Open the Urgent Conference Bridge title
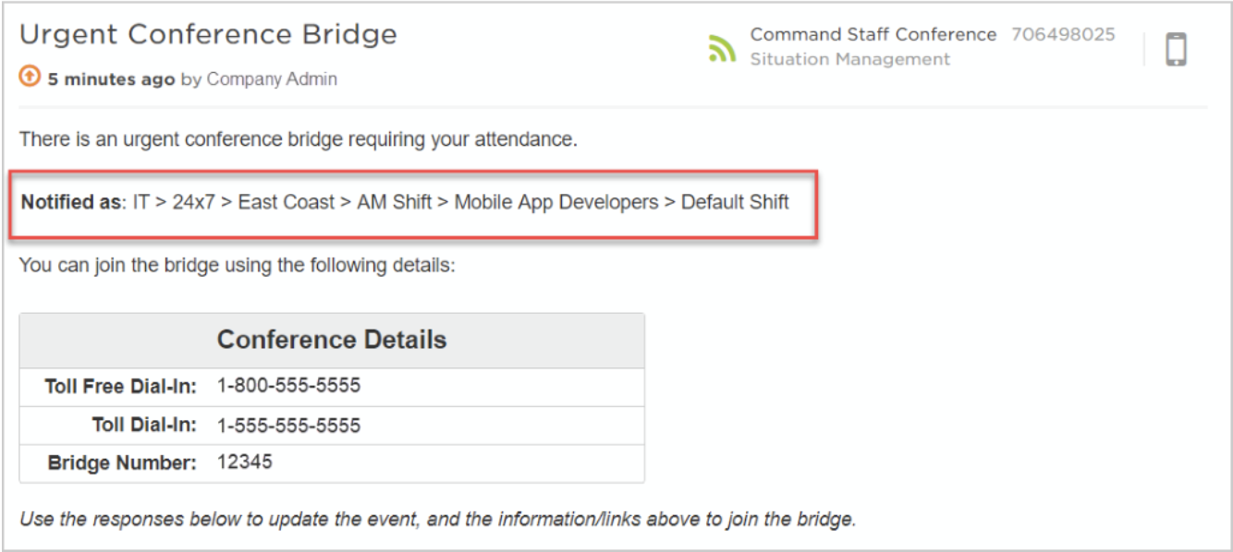Screen dimensions: 1233x552 [208, 35]
